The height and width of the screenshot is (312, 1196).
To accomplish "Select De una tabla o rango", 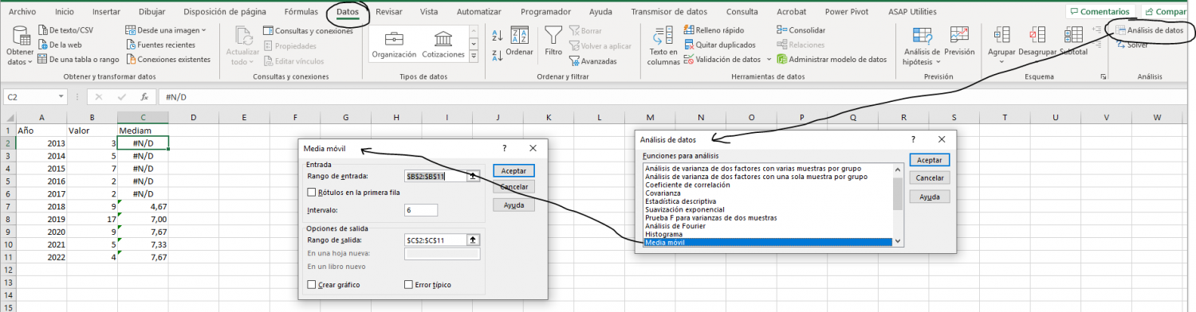I will point(78,60).
